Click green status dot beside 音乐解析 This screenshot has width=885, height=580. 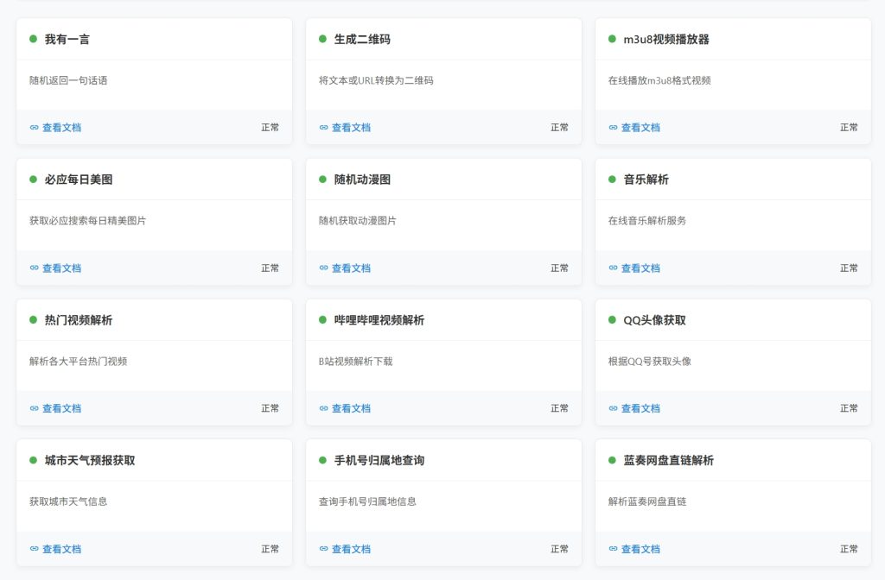612,180
